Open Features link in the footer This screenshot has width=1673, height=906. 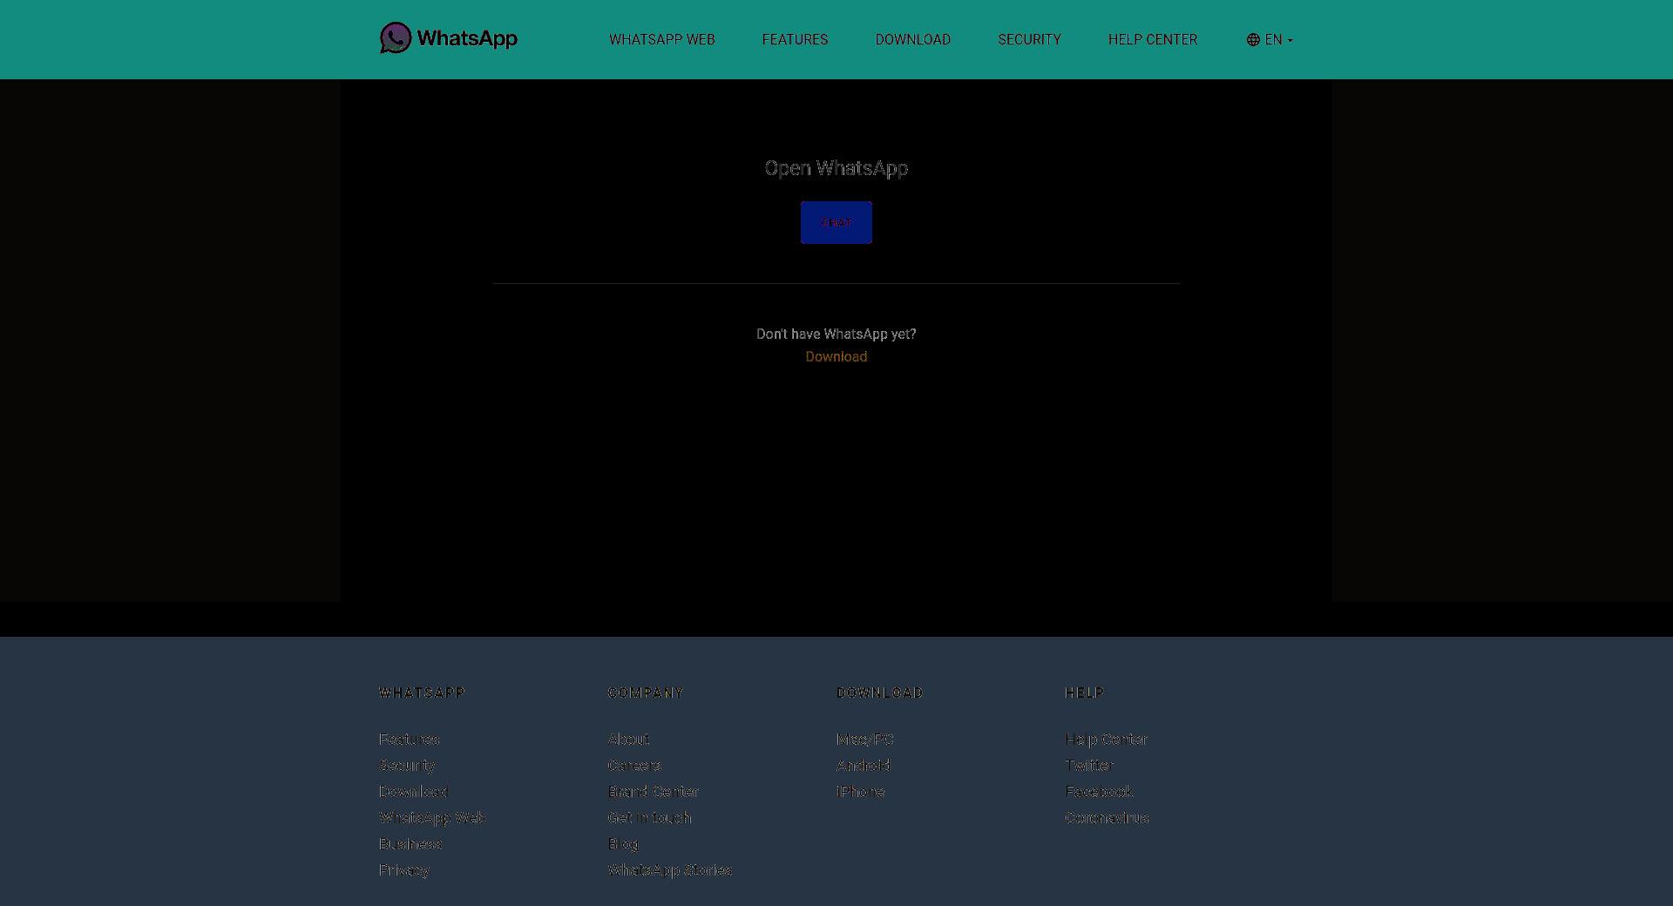pos(410,739)
